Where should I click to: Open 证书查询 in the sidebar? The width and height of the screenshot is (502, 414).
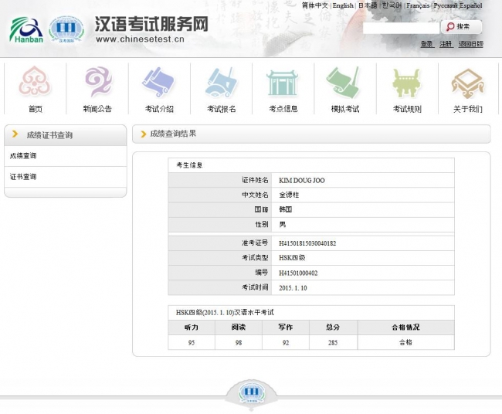click(x=66, y=177)
